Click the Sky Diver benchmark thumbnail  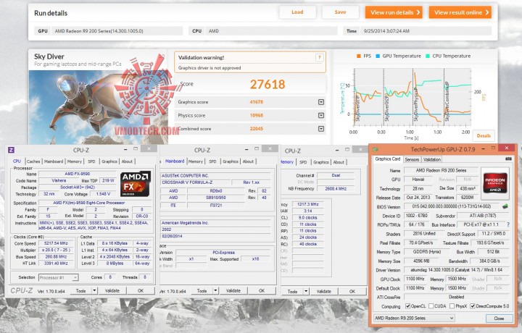click(x=98, y=106)
